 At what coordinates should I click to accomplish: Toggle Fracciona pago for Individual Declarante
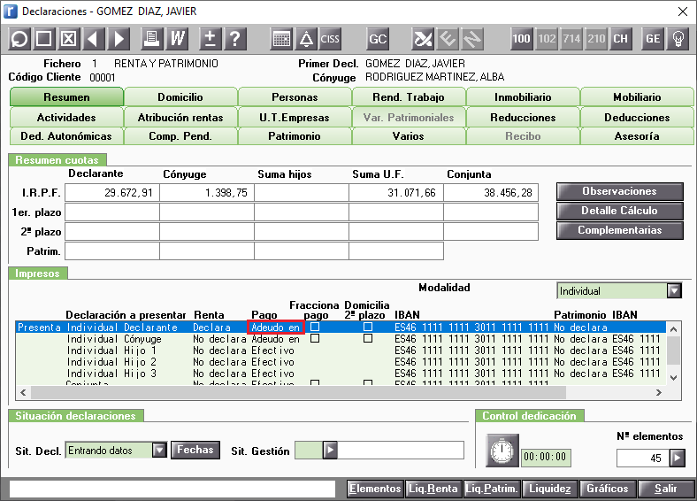click(x=315, y=327)
